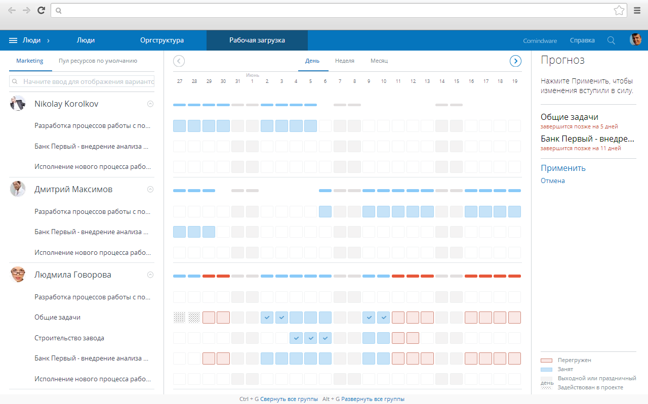Open the hamburger menu next to Люди
This screenshot has width=648, height=404.
pyautogui.click(x=14, y=40)
